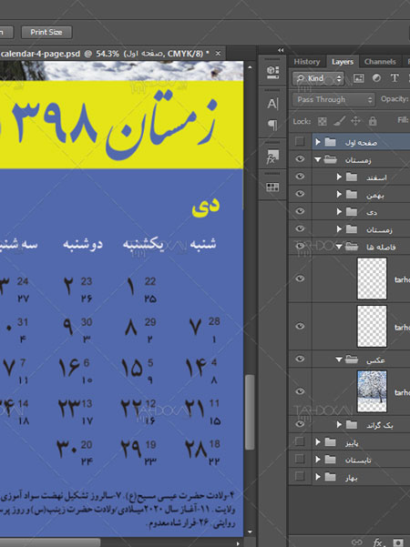Collapse the عکس folder group

click(x=338, y=359)
